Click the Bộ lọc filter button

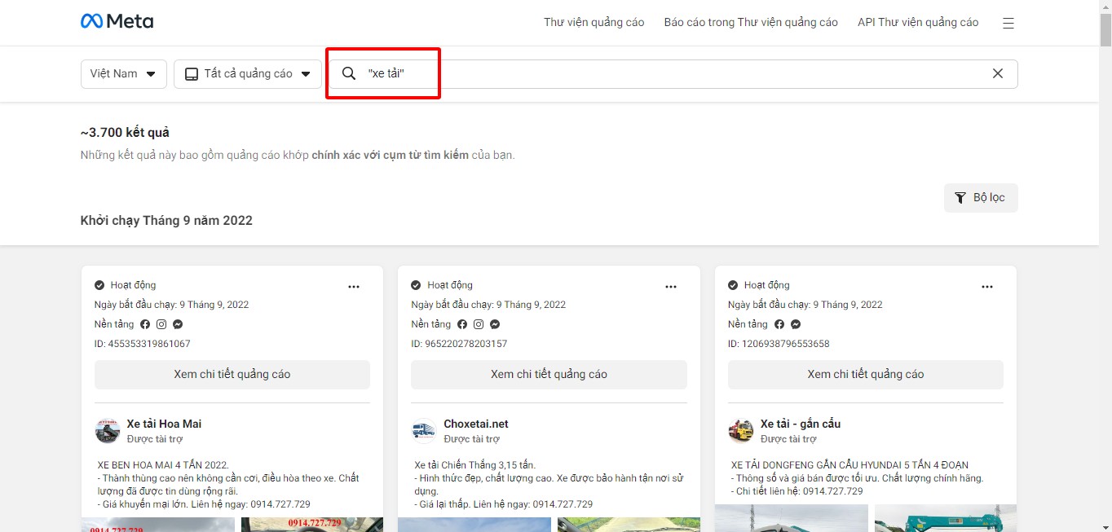pyautogui.click(x=981, y=198)
